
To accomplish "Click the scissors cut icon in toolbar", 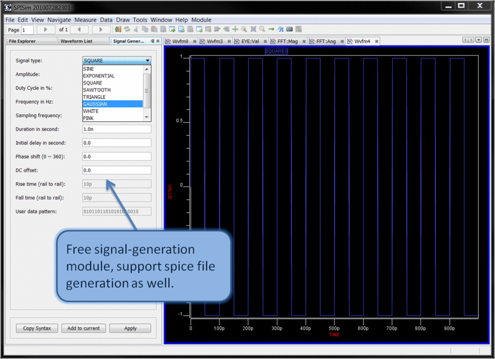I will click(136, 29).
